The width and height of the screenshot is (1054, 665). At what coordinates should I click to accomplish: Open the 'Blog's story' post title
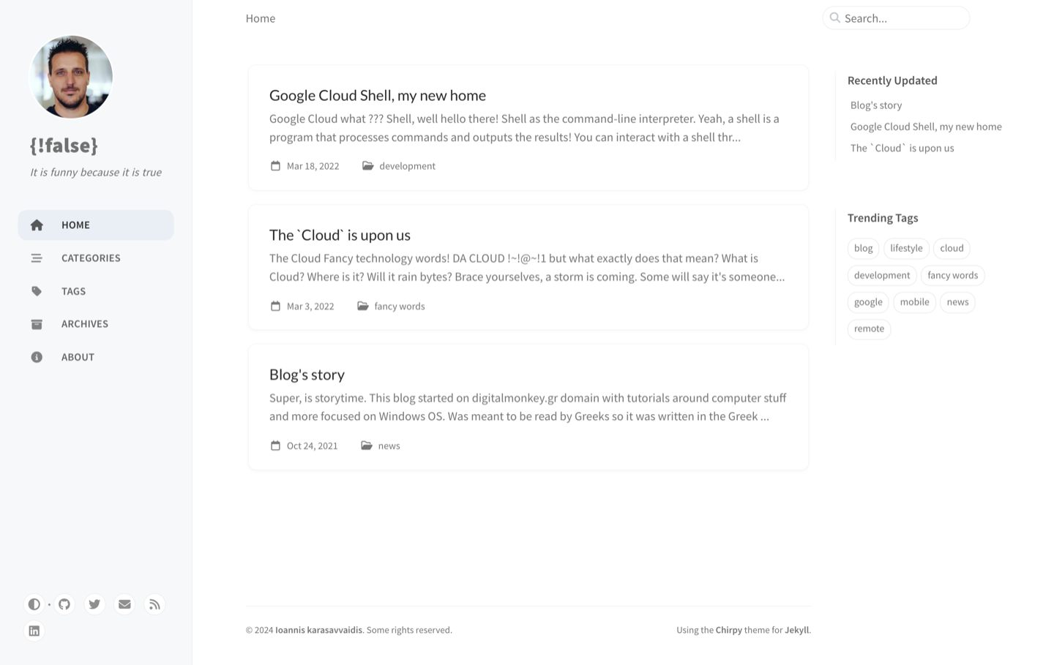(307, 375)
